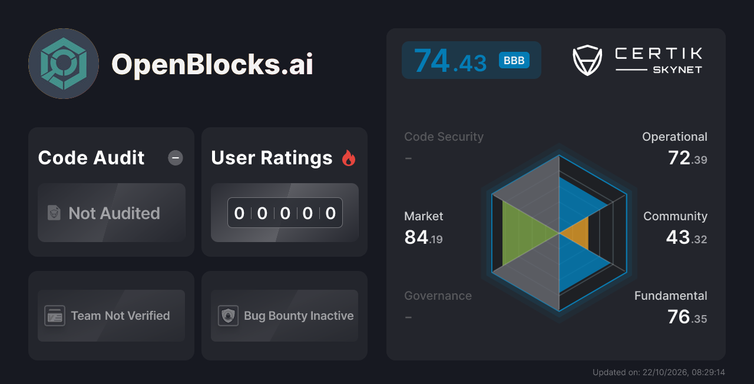This screenshot has height=384, width=754.
Task: Click the document icon in Not Audited
Action: 54,213
